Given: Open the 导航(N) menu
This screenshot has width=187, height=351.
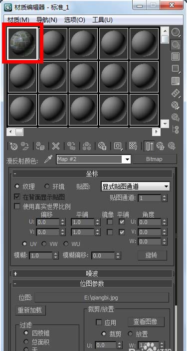Looking at the screenshot, I should (x=47, y=20).
